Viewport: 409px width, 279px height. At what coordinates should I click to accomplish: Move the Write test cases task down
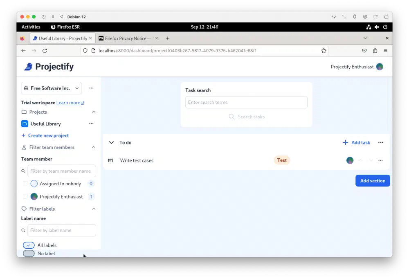pyautogui.click(x=371, y=160)
